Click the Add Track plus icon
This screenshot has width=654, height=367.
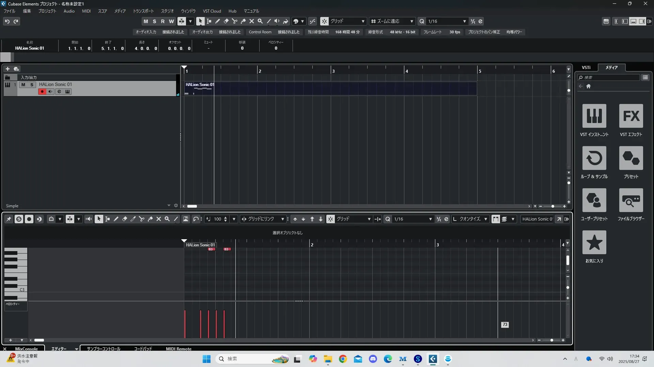(x=7, y=69)
